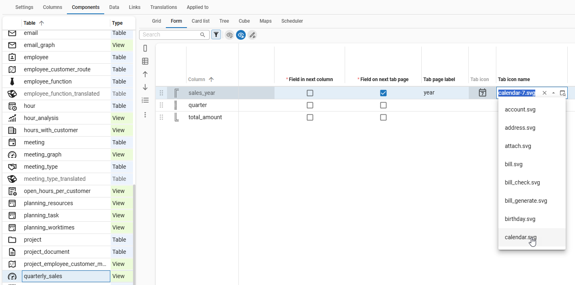
Task: Click the numbered list icon in side toolbar
Action: tap(145, 100)
